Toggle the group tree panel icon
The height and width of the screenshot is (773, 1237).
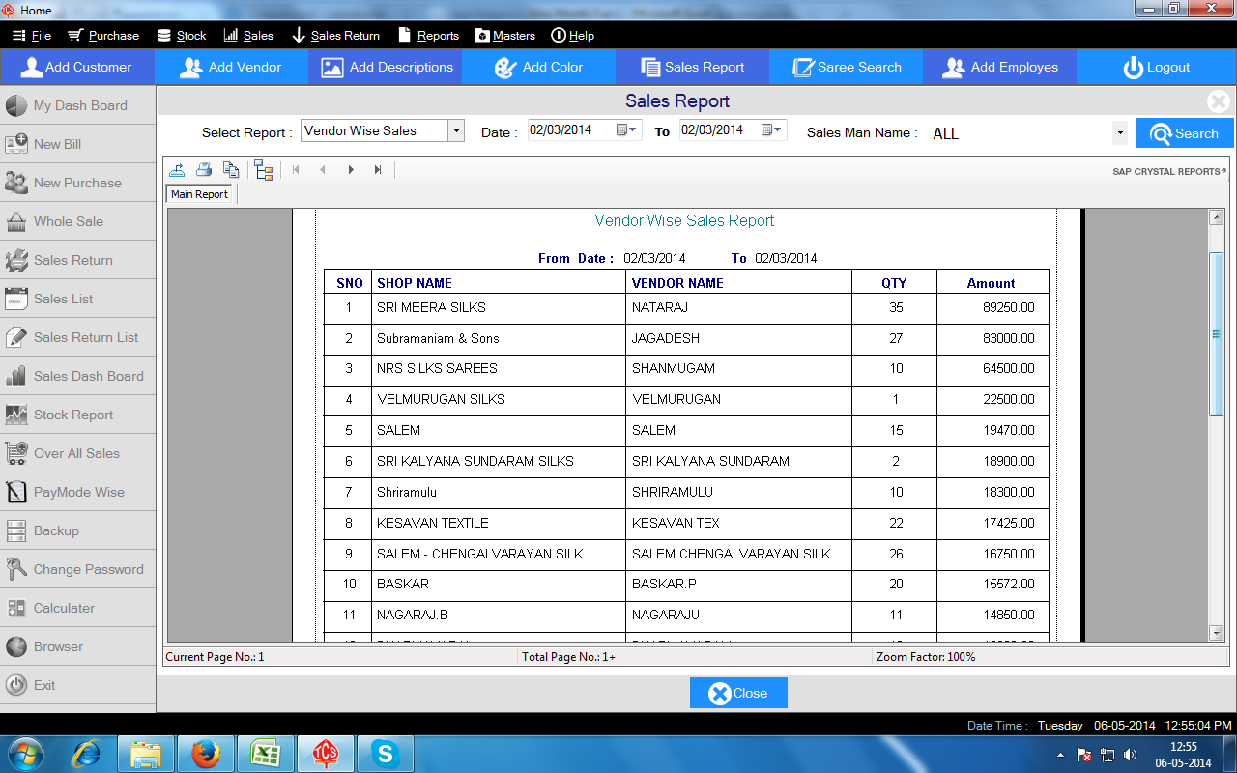click(x=264, y=170)
